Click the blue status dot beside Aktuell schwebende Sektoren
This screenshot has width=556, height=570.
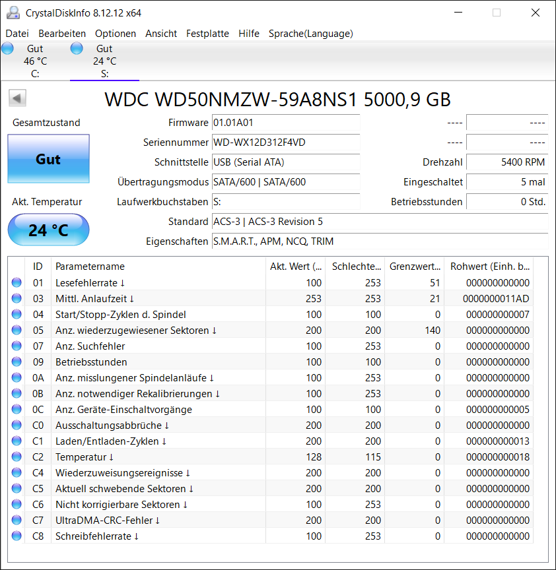click(x=15, y=488)
